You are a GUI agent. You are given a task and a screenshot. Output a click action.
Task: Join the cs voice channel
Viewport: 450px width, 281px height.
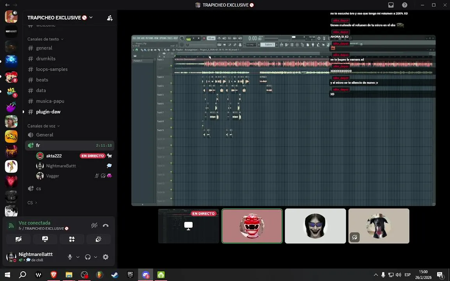70,189
